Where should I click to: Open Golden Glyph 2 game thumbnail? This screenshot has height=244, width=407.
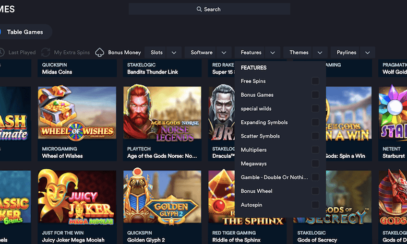[x=162, y=196]
